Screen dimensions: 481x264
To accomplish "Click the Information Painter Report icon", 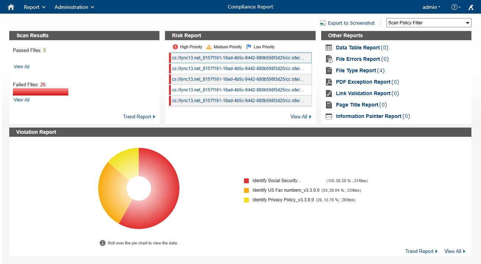I will tap(329, 116).
